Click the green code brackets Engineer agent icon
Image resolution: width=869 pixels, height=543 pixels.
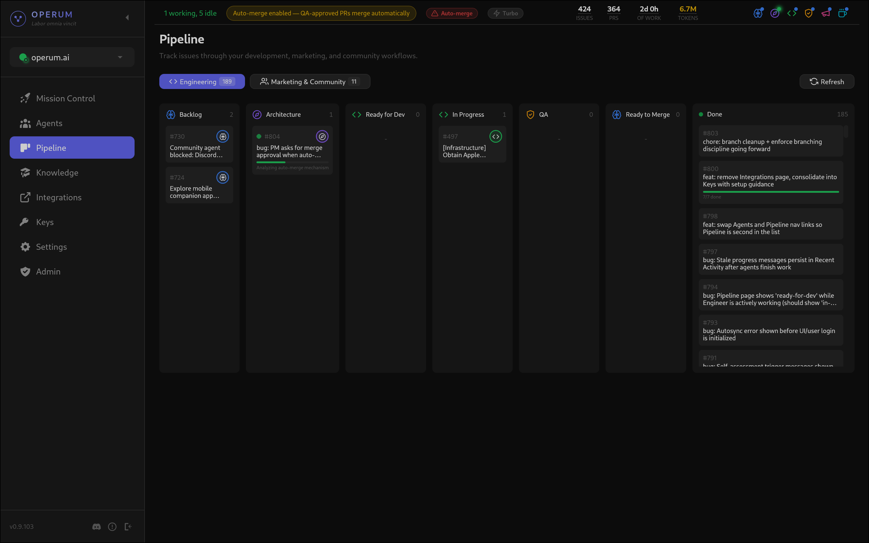tap(792, 13)
